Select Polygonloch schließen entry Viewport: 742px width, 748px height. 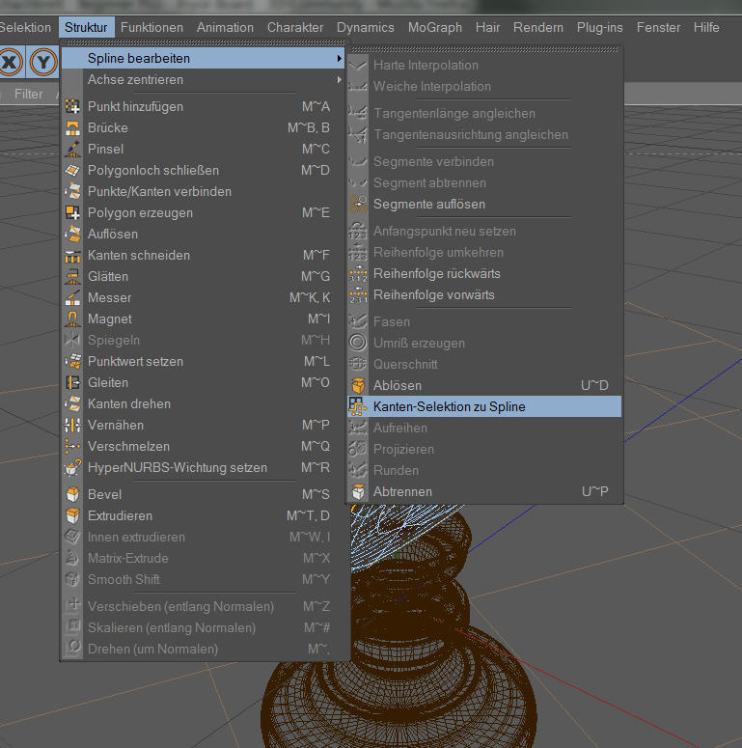205,170
